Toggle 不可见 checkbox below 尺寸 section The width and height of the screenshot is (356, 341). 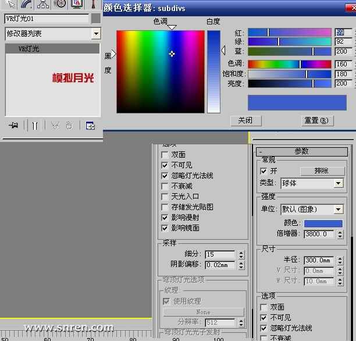click(264, 318)
